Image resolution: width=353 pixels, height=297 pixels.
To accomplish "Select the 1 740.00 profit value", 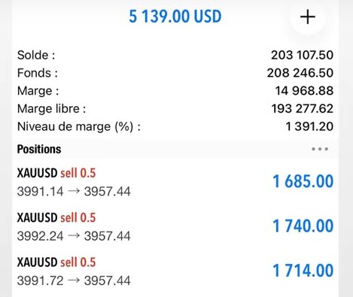I will pyautogui.click(x=303, y=226).
